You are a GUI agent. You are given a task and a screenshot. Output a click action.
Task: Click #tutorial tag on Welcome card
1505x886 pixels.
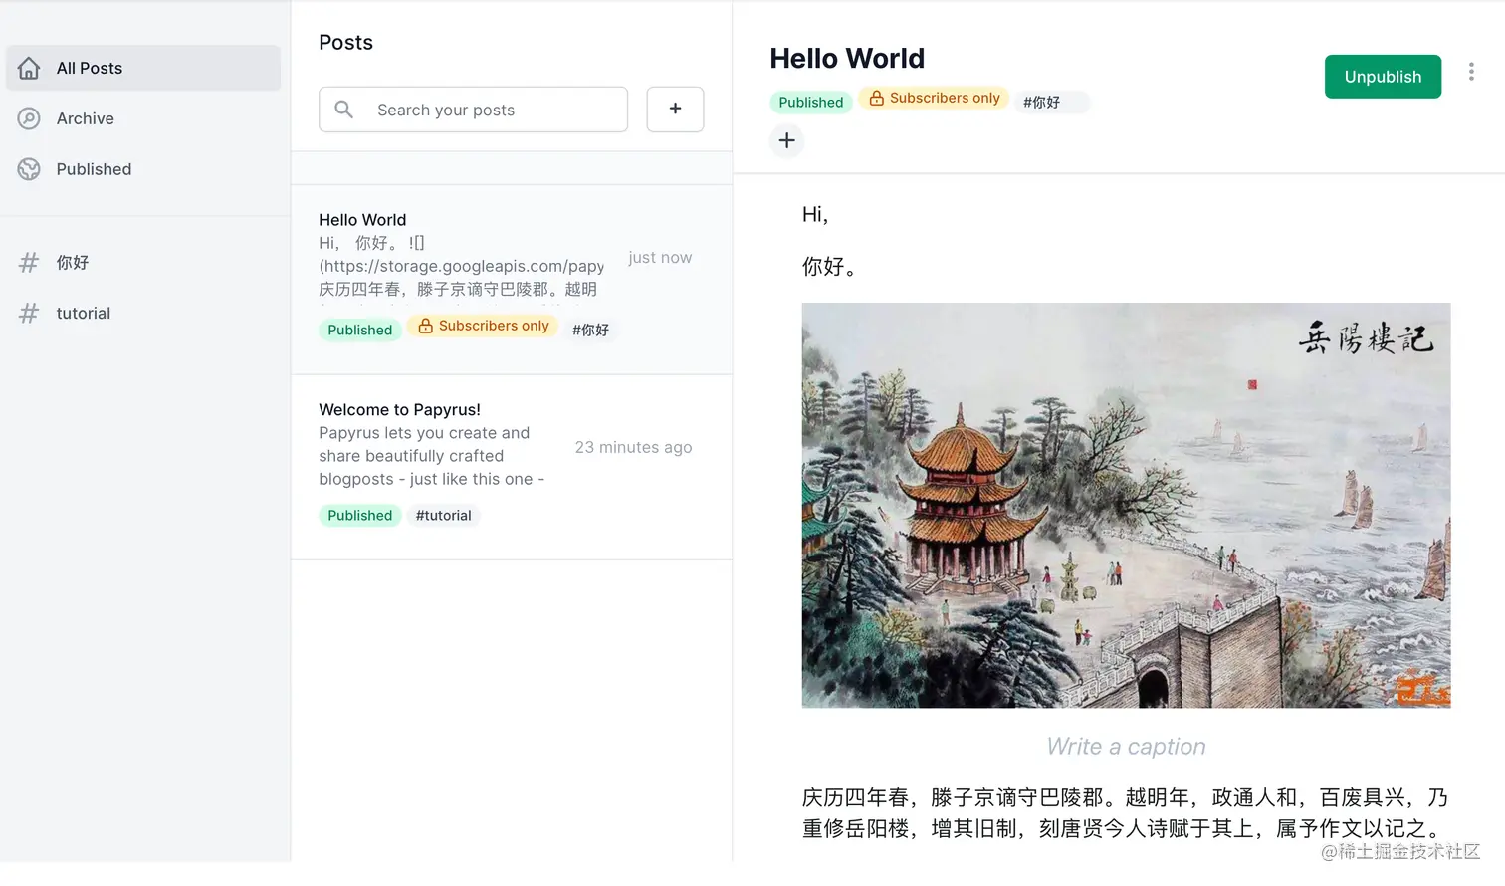pos(443,515)
